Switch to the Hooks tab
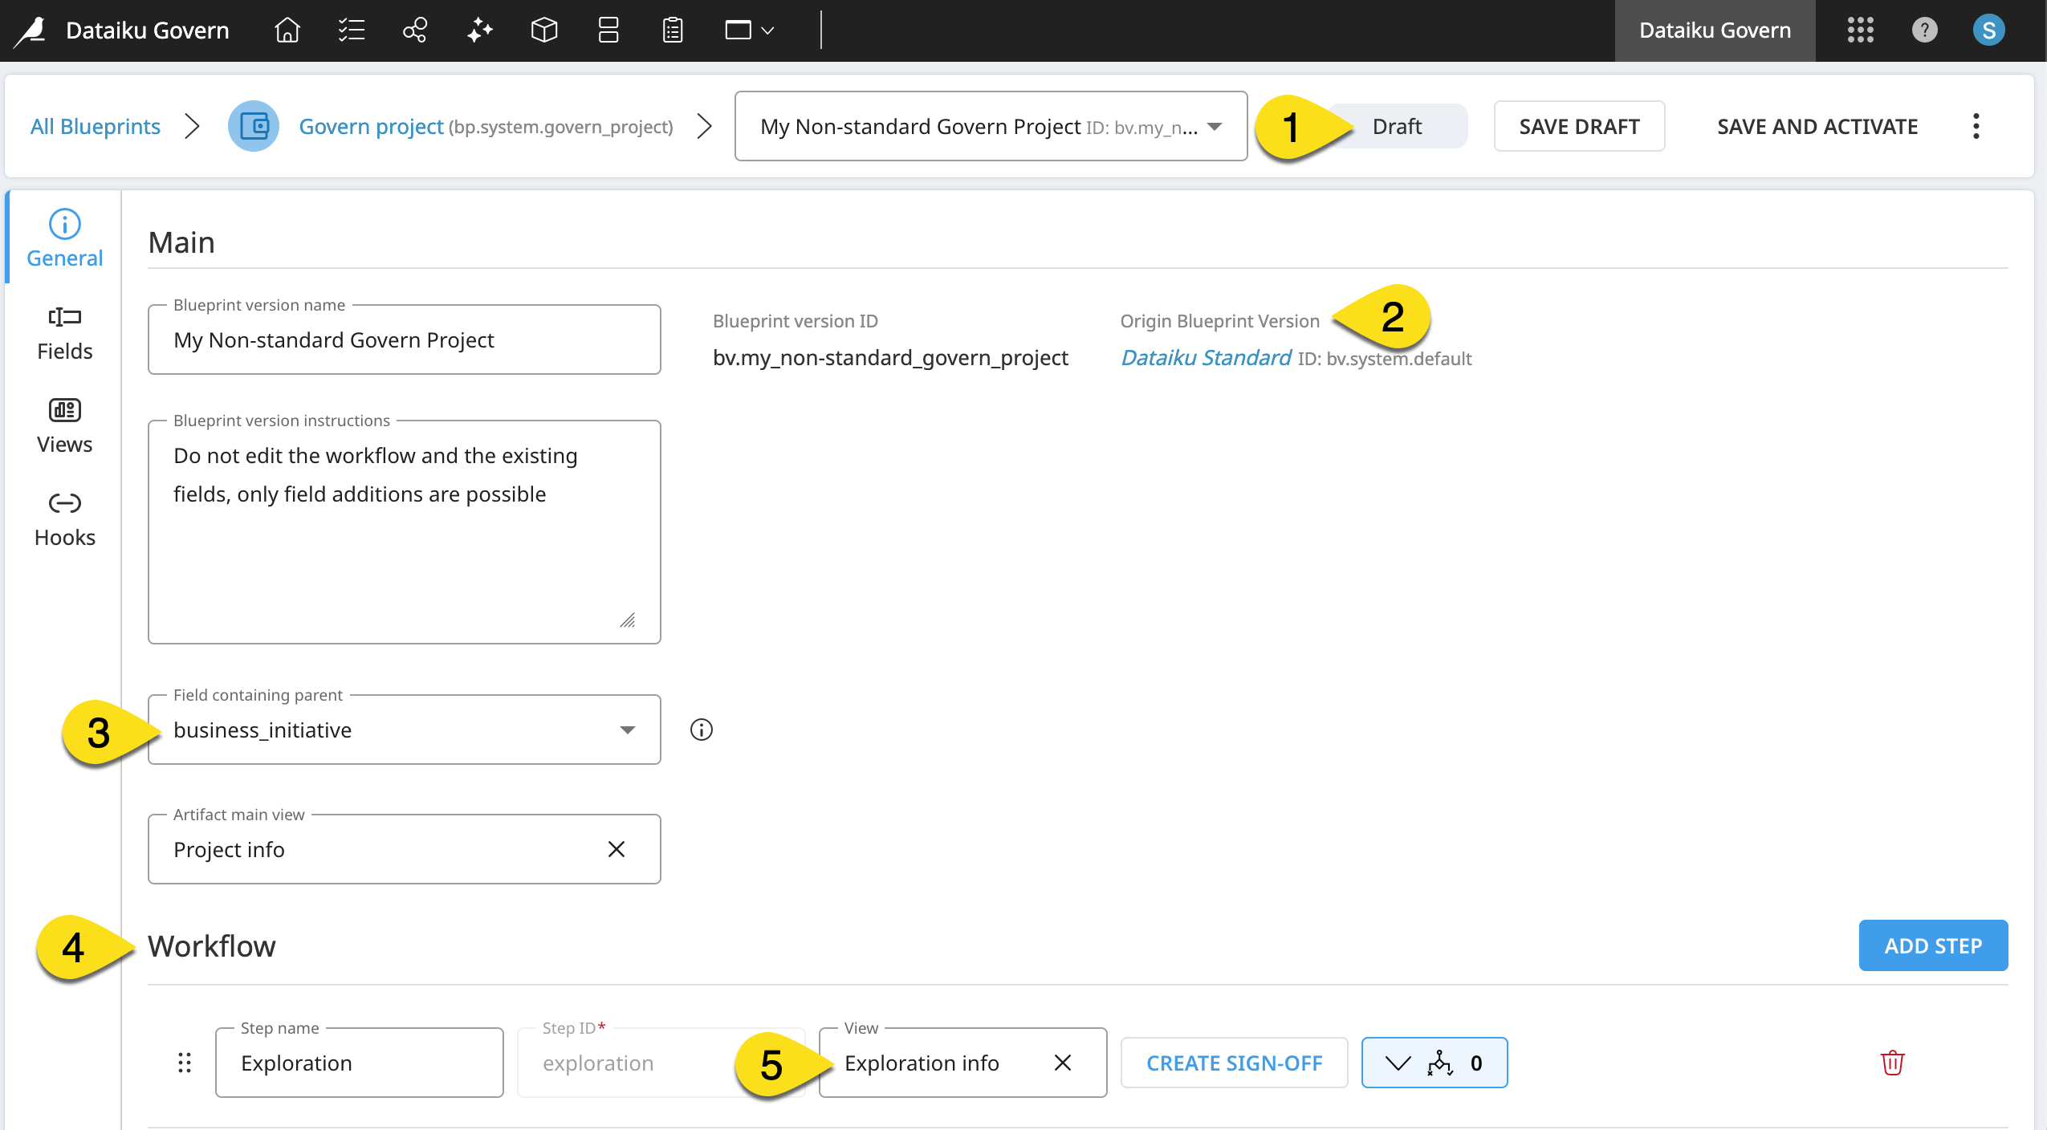2047x1130 pixels. pos(65,519)
